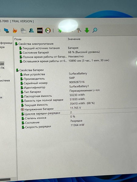Viewport: 137px width, 182px height.
Task: Open the benchmark gauge icon
Action: (48, 31)
